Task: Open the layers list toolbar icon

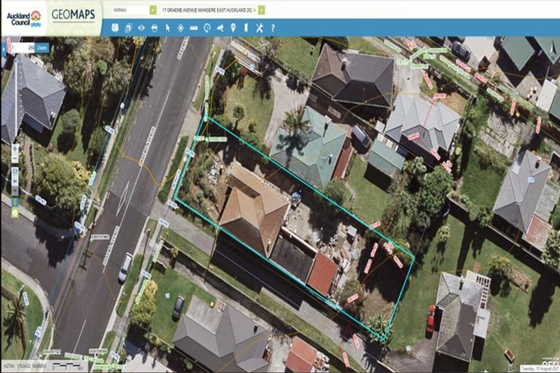Action: point(128,28)
